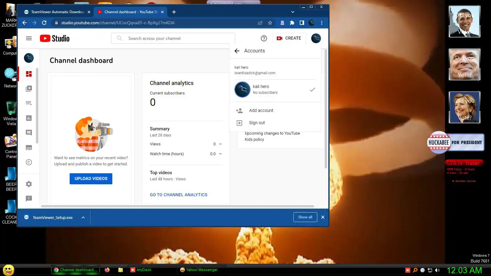Viewport: 491px width, 276px height.
Task: Open the Settings gear in the sidebar
Action: pyautogui.click(x=29, y=184)
